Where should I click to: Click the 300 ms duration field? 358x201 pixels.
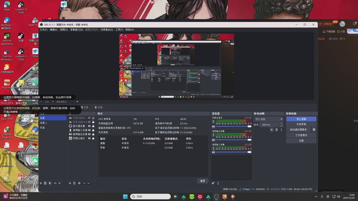(x=270, y=125)
